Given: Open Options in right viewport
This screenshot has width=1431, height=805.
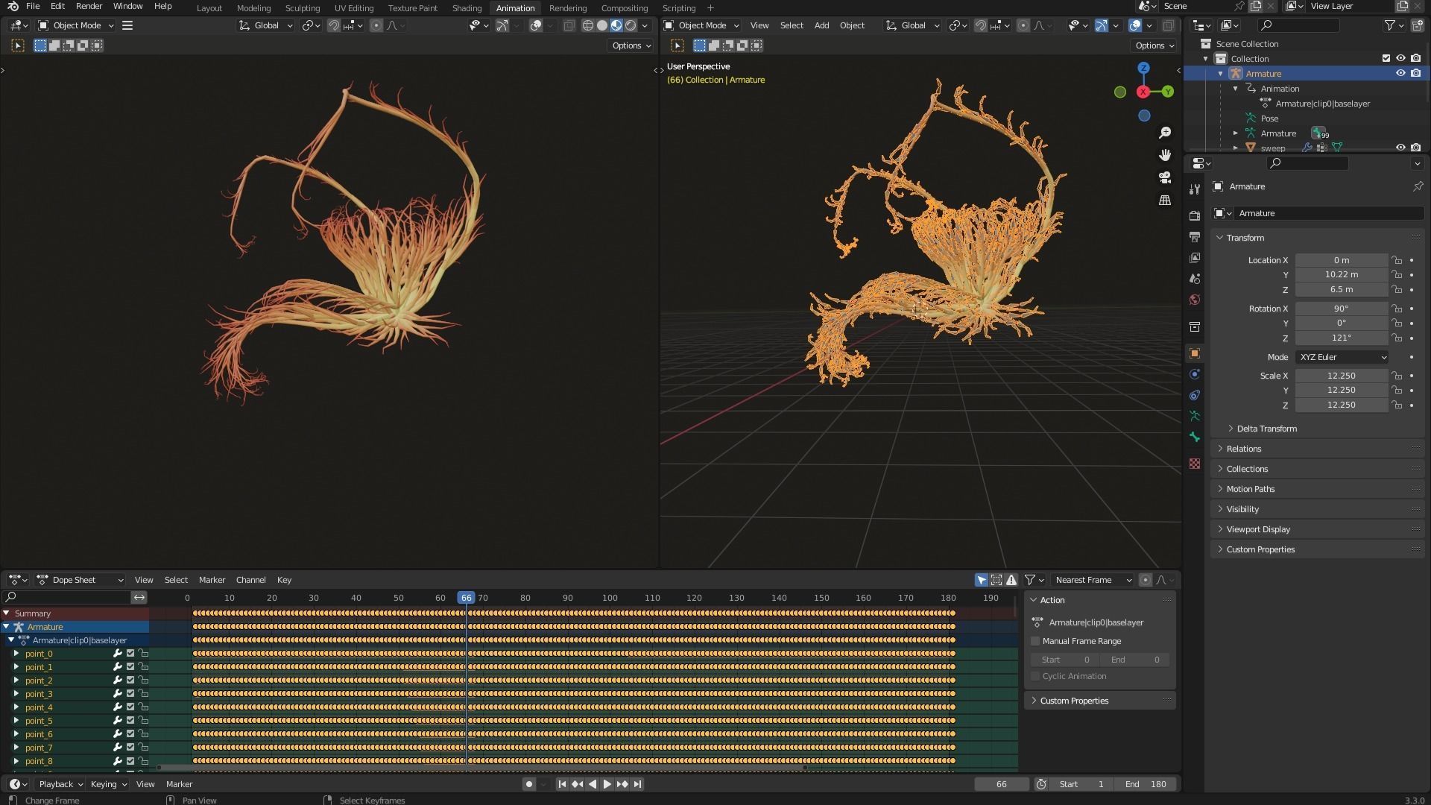Looking at the screenshot, I should (x=1154, y=45).
